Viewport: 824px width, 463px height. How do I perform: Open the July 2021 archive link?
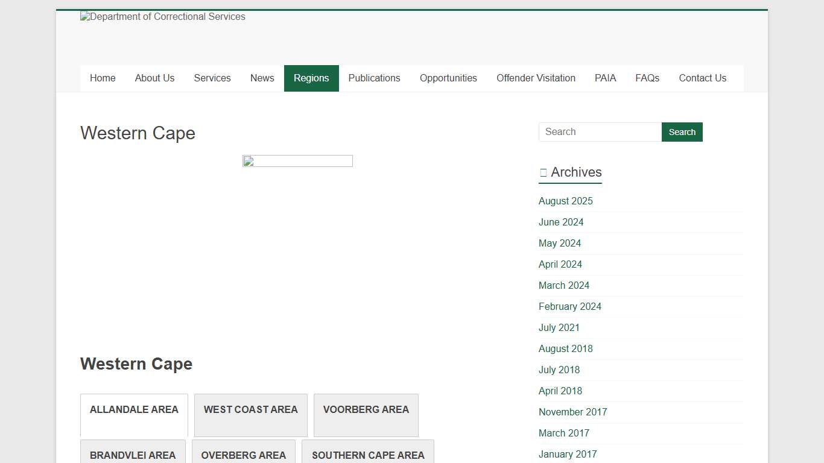pos(559,327)
